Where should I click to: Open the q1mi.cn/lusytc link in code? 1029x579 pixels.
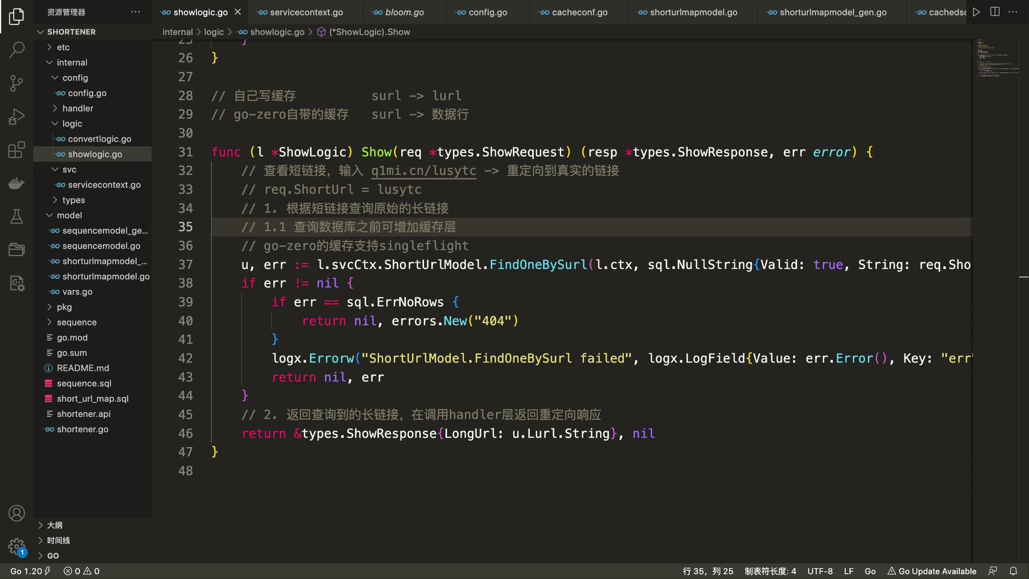[423, 171]
